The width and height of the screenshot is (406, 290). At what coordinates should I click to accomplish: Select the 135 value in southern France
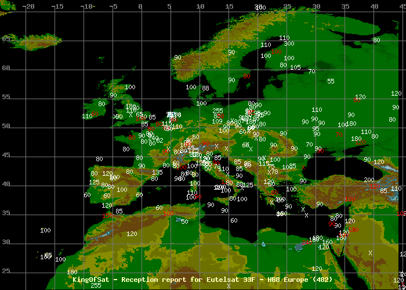click(157, 172)
